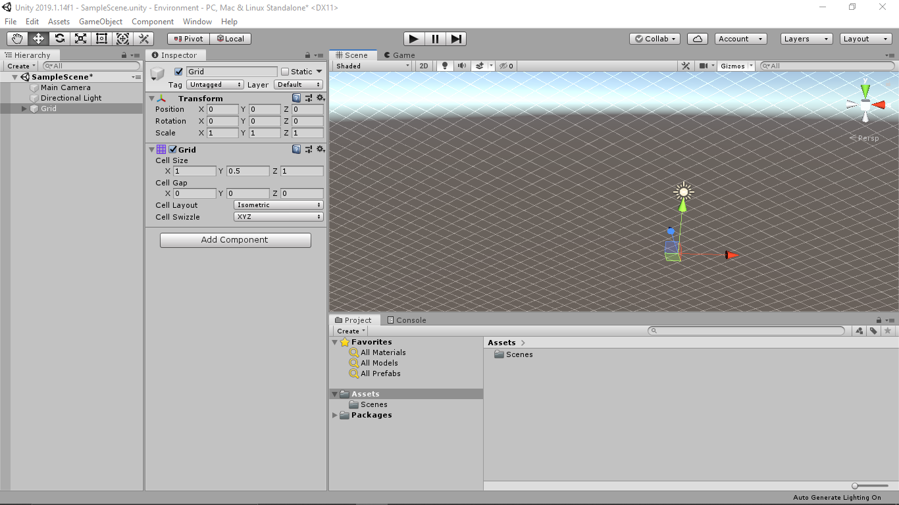Open Transform component presets icon
Screen dimensions: 899x505
309,98
